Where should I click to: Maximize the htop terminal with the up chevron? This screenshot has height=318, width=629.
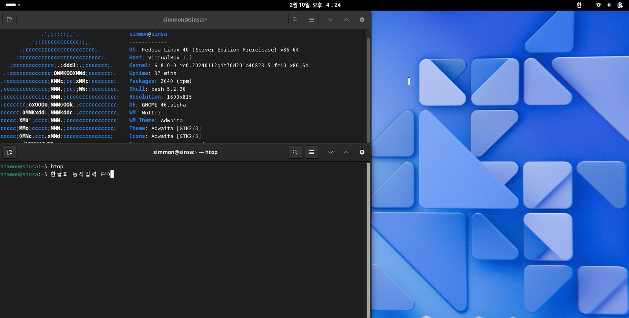(346, 152)
